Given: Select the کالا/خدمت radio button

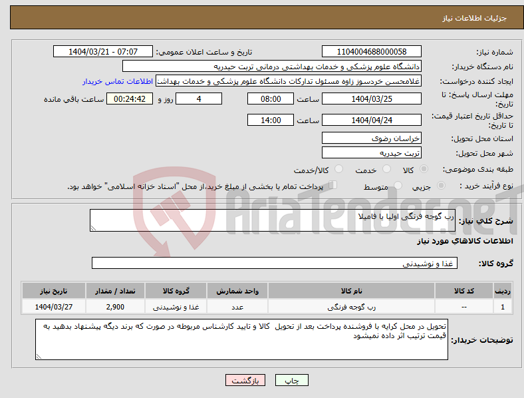Looking at the screenshot, I should (339, 169).
